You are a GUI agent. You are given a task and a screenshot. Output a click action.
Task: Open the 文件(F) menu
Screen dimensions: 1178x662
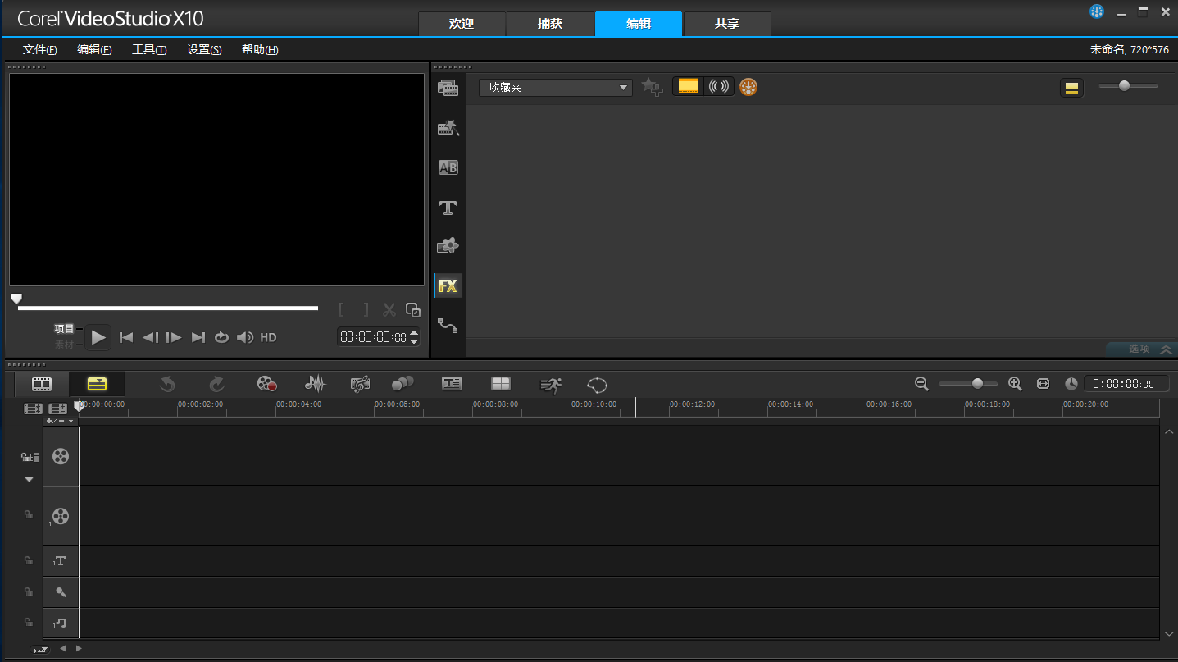click(40, 49)
